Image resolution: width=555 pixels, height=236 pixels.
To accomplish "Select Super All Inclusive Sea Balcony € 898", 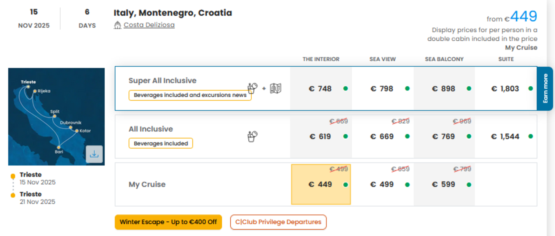I will [444, 88].
